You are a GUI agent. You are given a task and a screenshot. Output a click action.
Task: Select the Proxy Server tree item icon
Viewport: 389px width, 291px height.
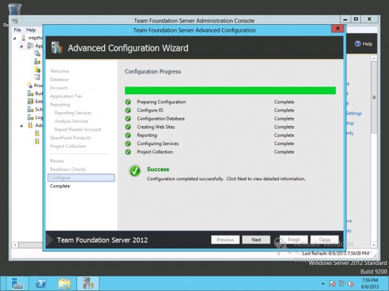coord(30,85)
